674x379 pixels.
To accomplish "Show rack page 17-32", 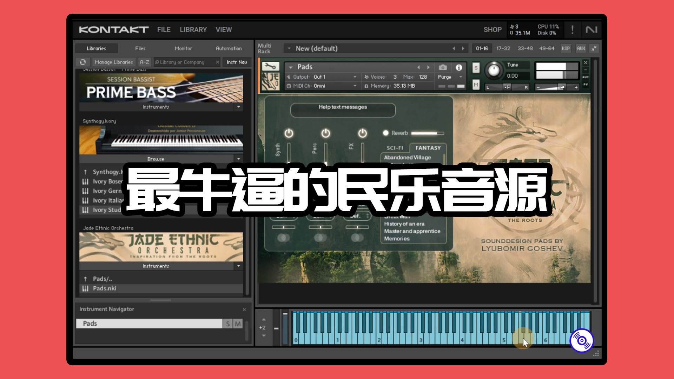I will [x=503, y=48].
